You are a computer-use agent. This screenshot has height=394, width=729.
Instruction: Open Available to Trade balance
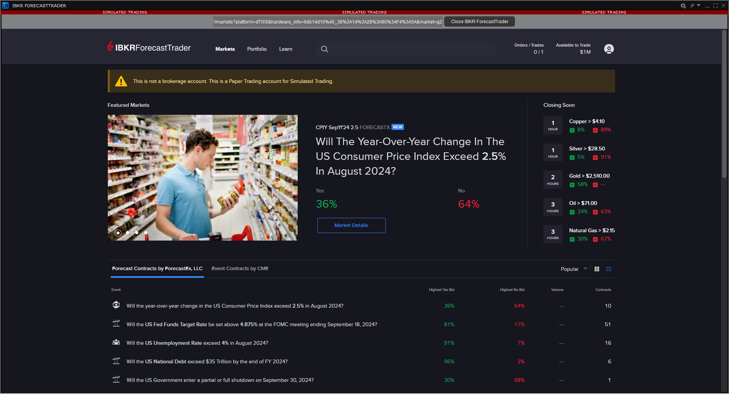click(x=573, y=49)
